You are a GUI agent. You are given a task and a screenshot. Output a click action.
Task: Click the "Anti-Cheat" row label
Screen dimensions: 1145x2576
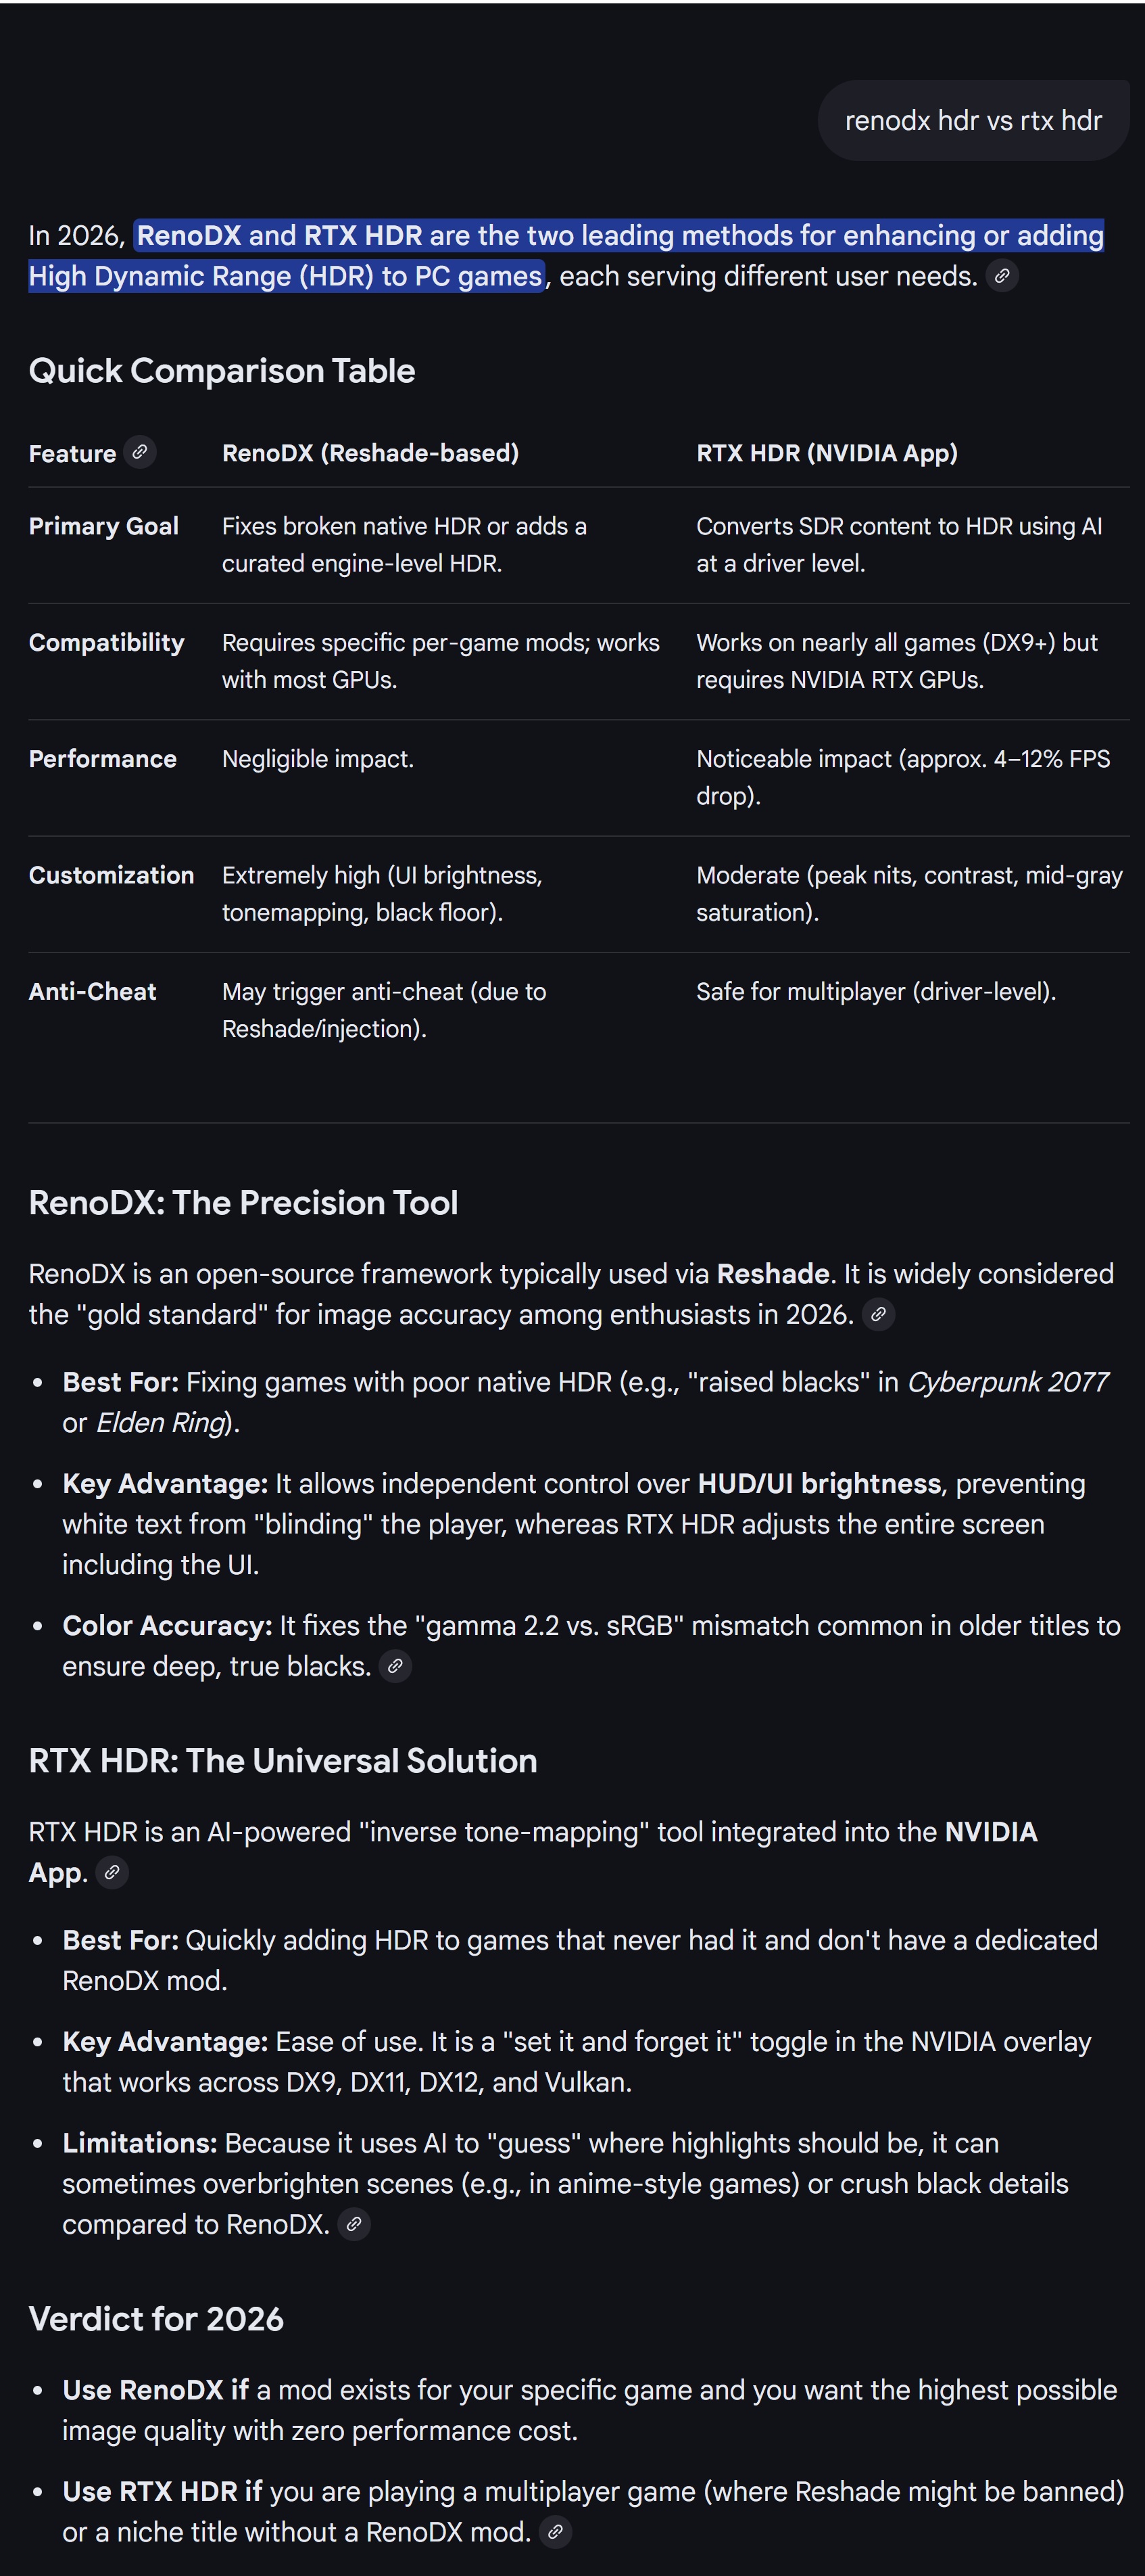[93, 991]
